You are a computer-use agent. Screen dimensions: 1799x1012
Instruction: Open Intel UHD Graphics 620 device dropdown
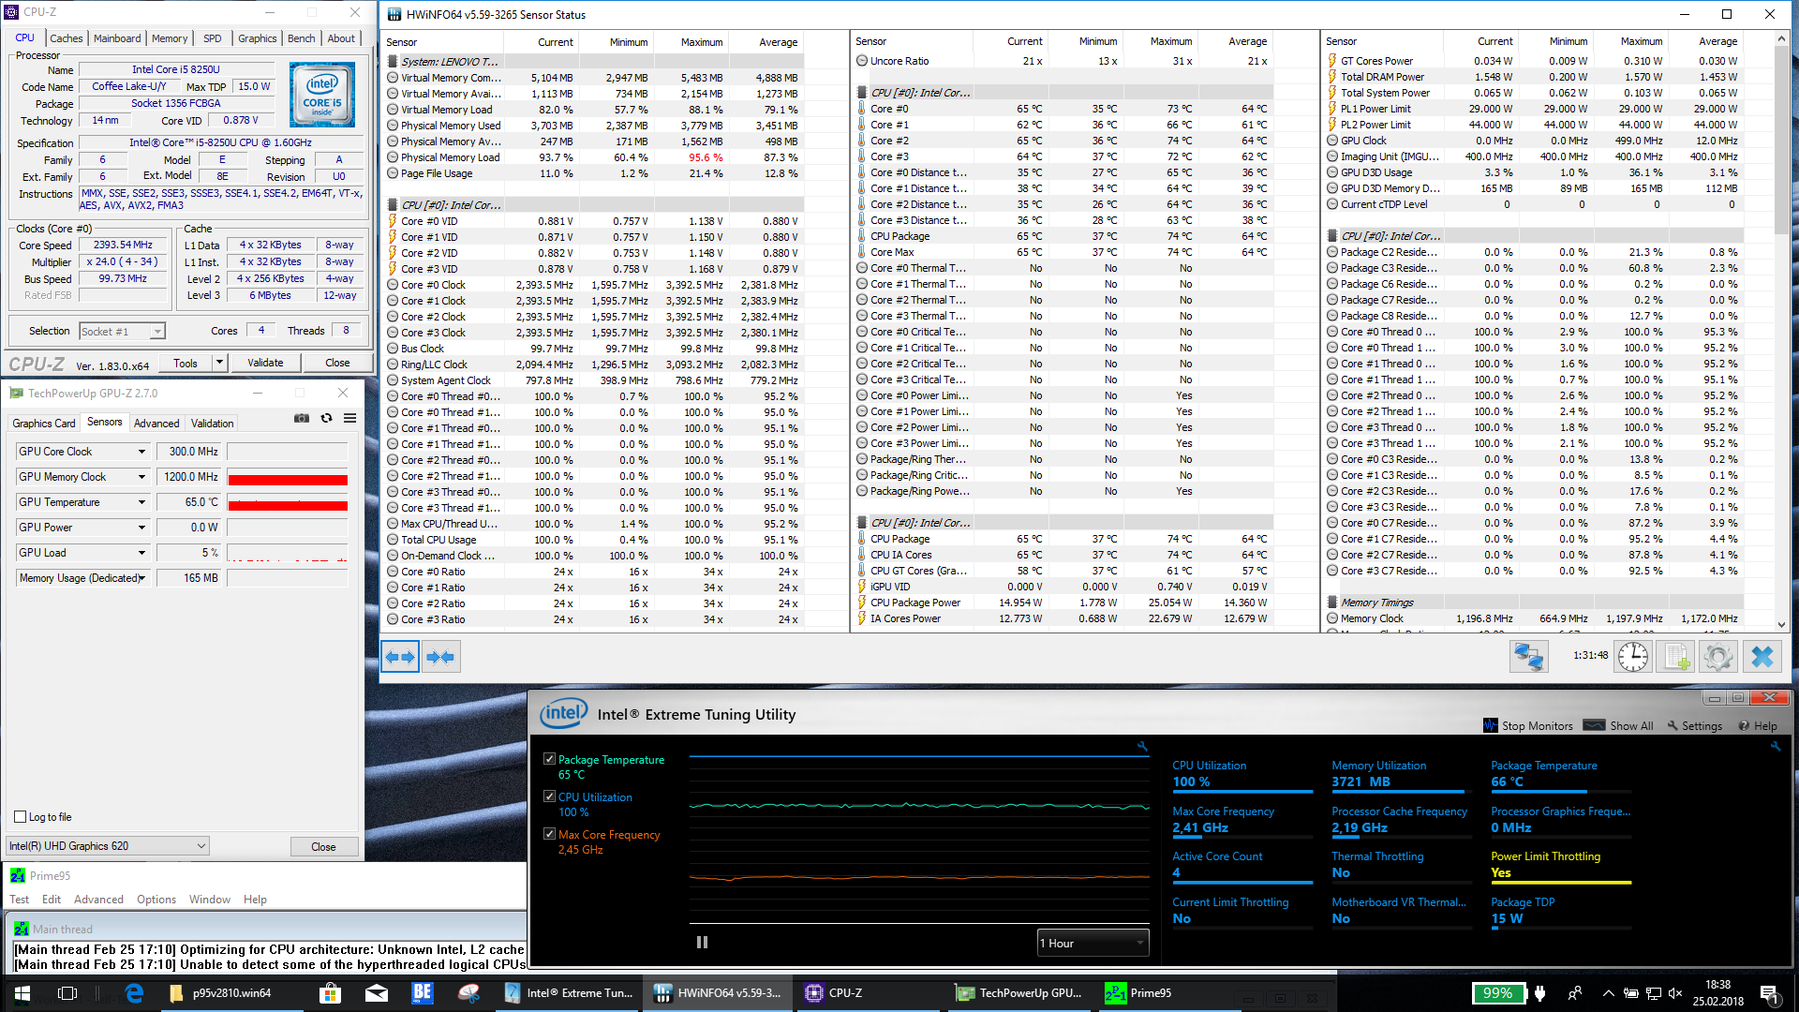click(108, 846)
